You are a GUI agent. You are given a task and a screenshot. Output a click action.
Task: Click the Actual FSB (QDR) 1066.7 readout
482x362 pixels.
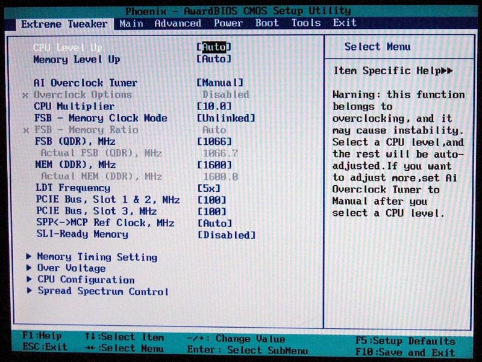(x=221, y=153)
